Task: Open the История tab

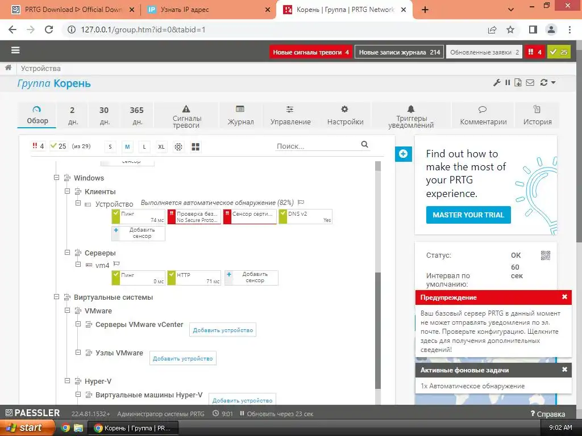Action: pos(537,115)
